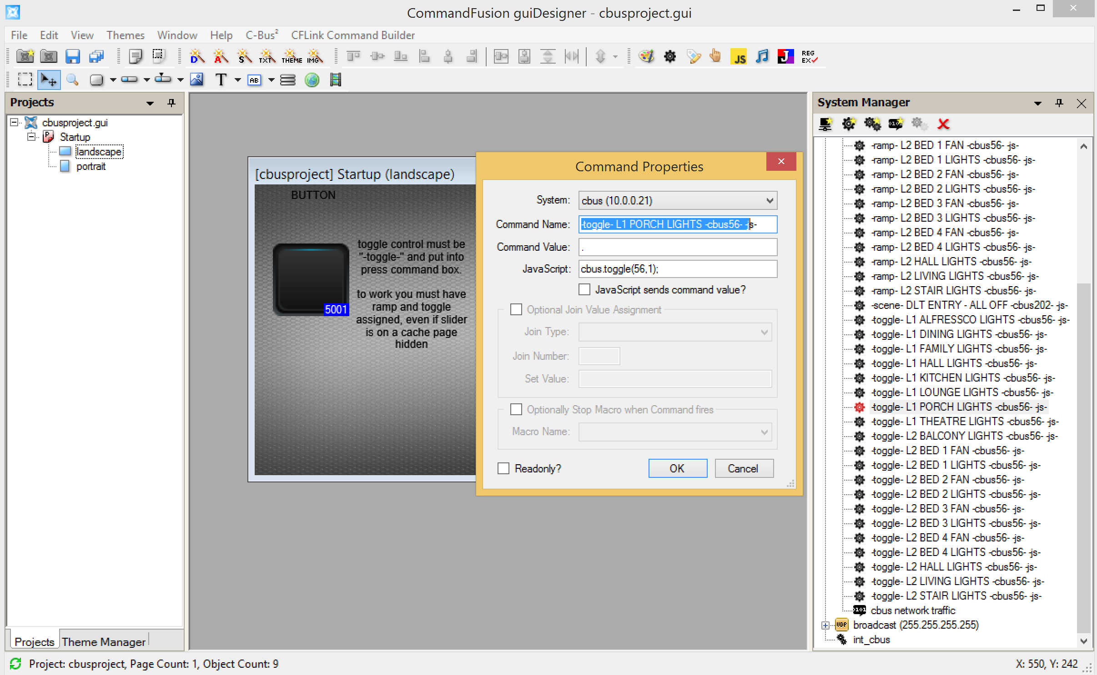Click the Save project icon

[72, 56]
